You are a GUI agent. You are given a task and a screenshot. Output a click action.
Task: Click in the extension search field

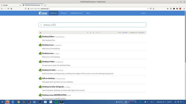click(92, 25)
